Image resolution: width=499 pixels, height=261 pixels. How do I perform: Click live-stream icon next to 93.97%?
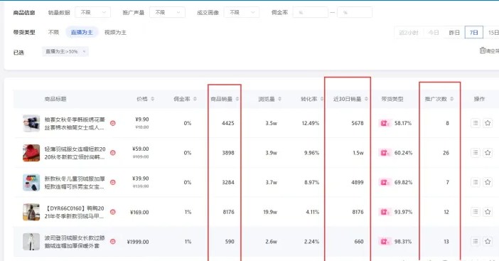point(385,212)
